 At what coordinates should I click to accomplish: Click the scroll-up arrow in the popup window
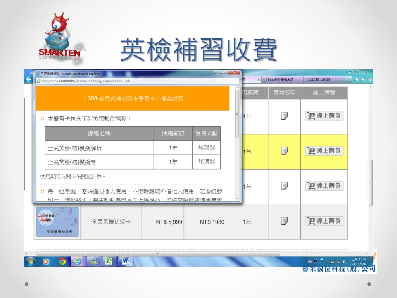pyautogui.click(x=238, y=88)
